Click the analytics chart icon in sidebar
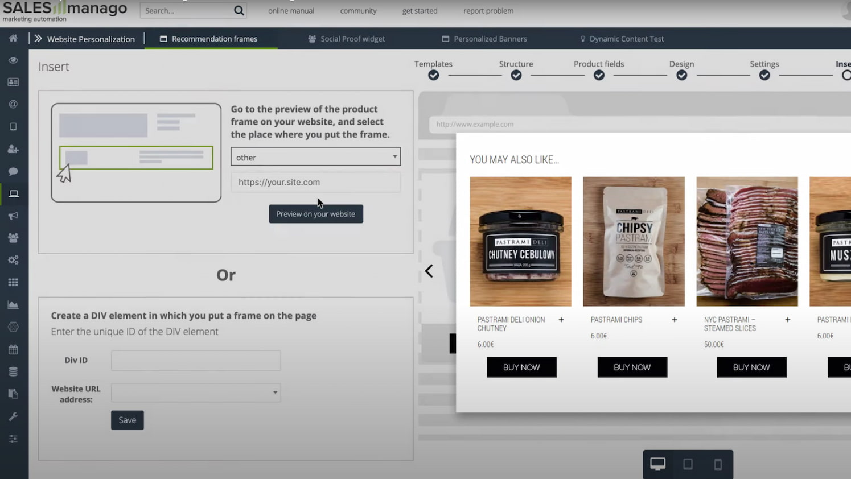Viewport: 851px width, 479px height. point(14,304)
